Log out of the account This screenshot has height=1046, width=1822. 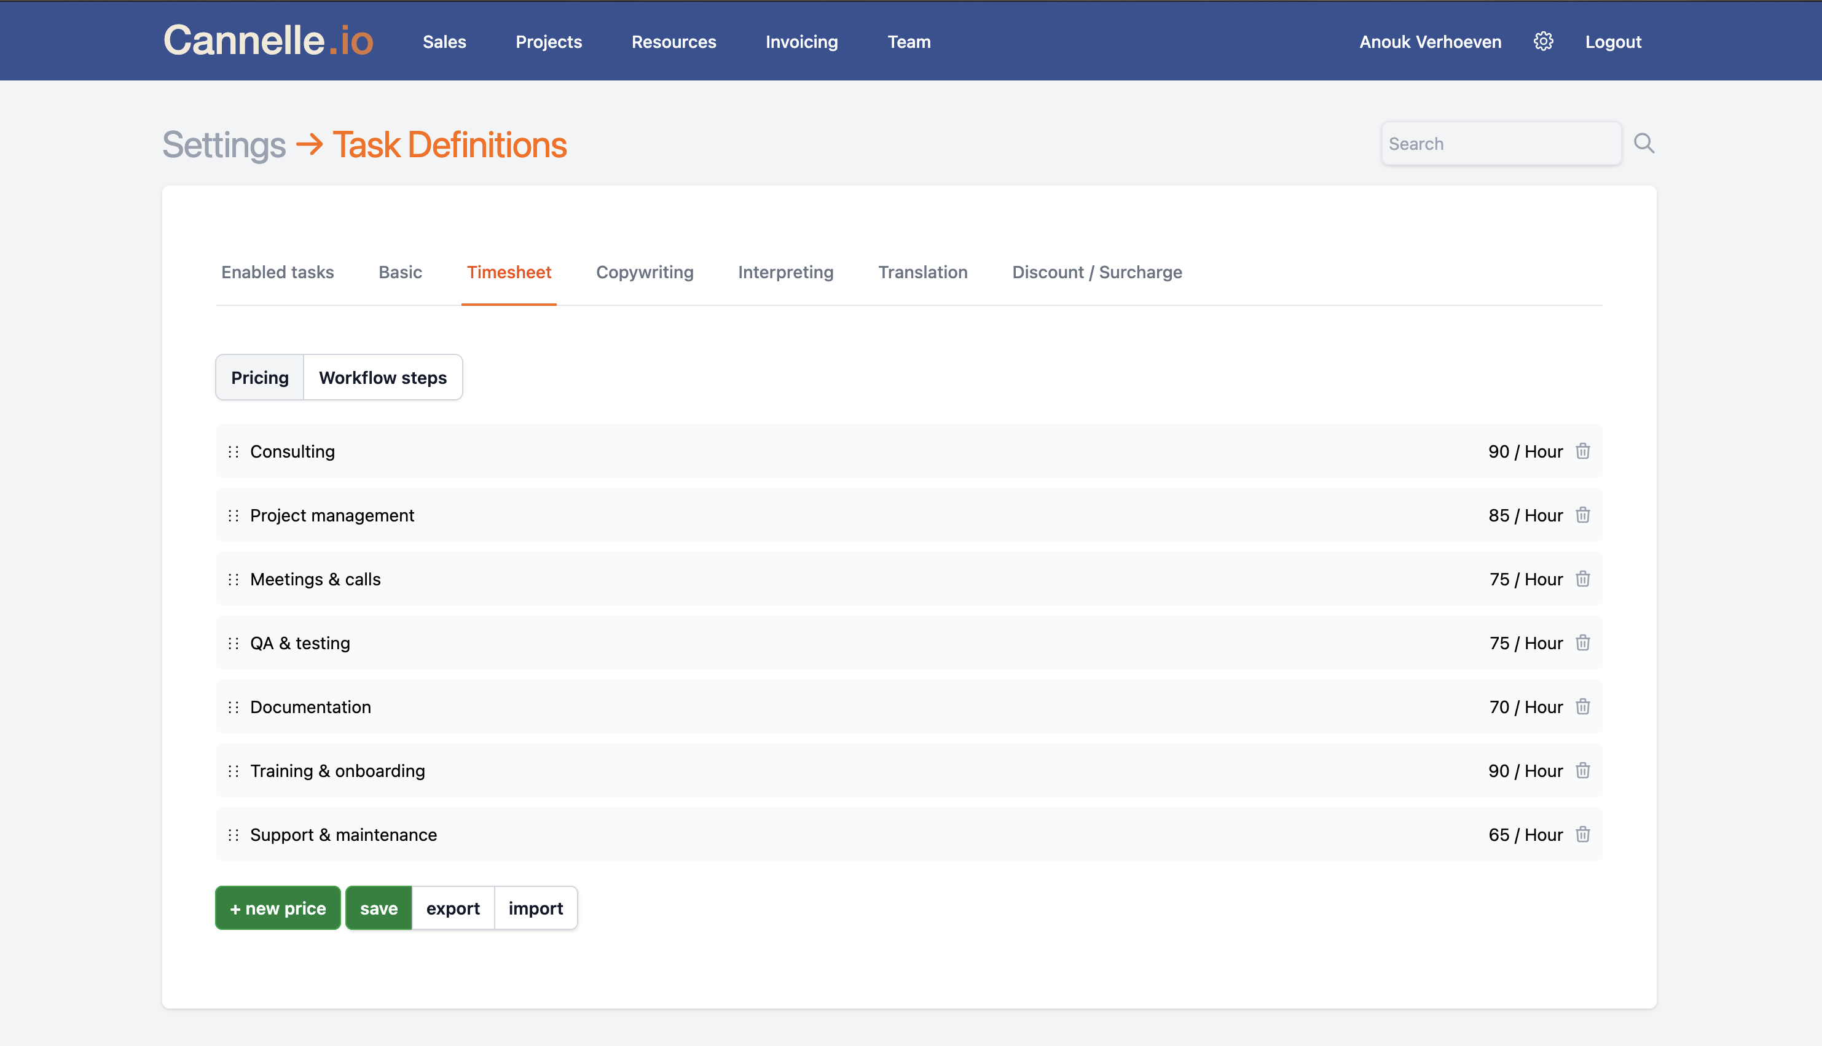1613,42
